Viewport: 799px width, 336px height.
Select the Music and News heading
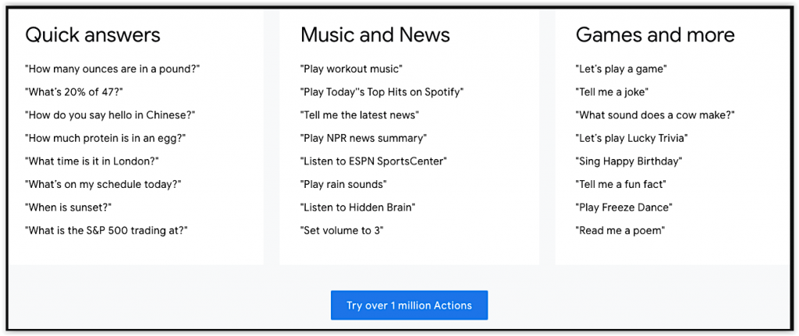tap(375, 34)
